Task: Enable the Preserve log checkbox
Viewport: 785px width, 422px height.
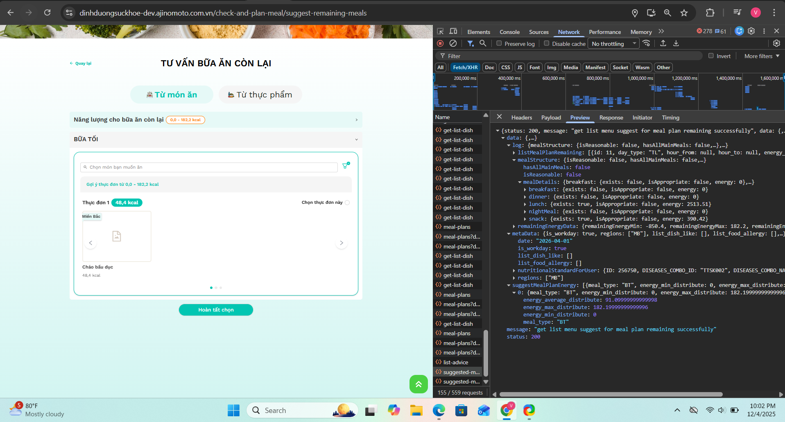Action: click(499, 43)
